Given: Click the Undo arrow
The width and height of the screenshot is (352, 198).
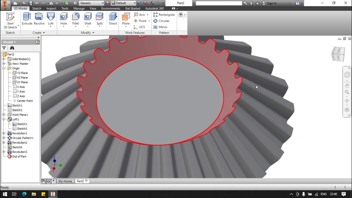Looking at the screenshot, I should pos(37,3).
